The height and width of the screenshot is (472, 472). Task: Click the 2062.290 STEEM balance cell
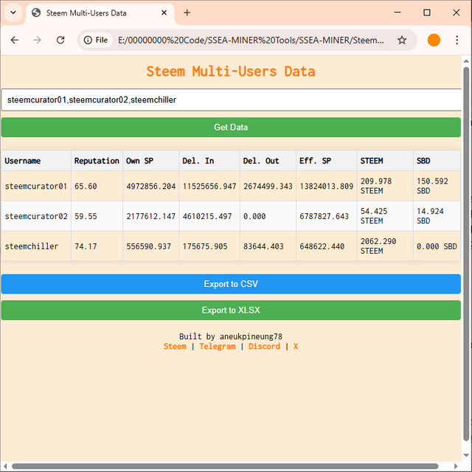385,246
